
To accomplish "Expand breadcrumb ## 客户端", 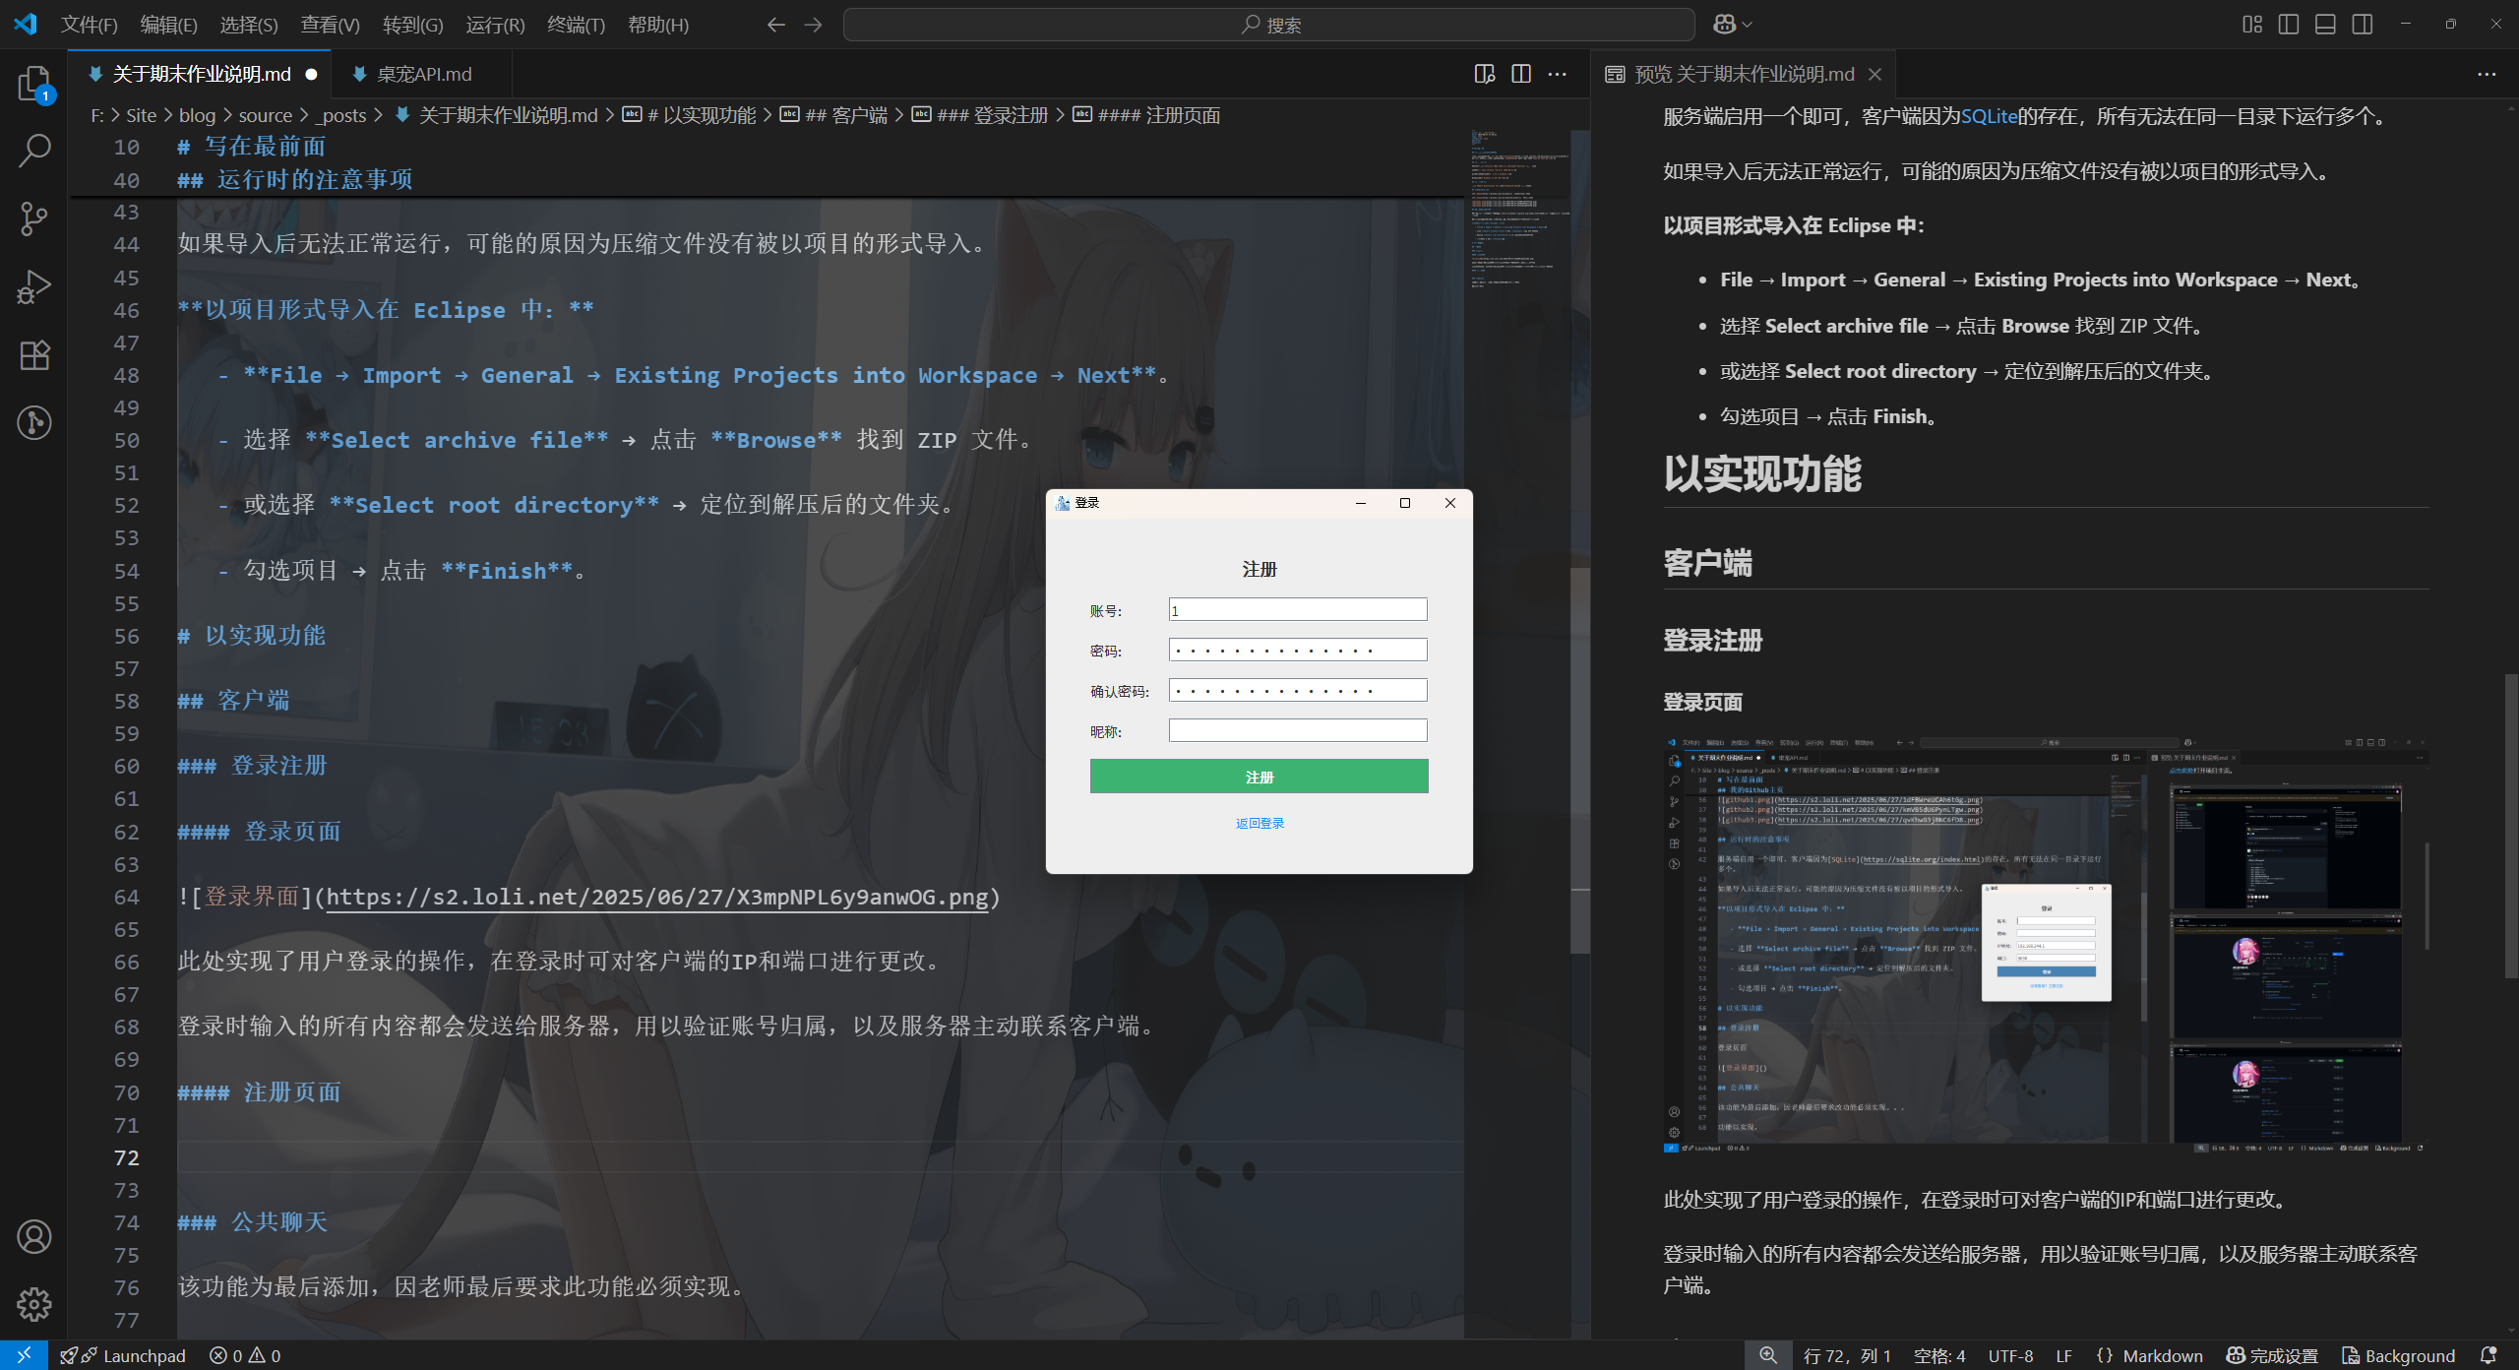I will (845, 115).
